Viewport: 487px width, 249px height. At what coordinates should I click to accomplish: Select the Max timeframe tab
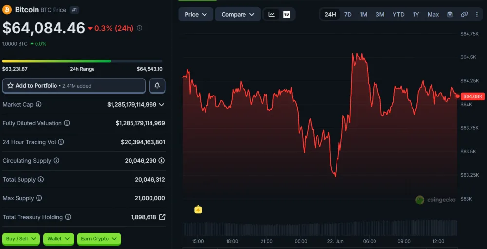coord(433,14)
